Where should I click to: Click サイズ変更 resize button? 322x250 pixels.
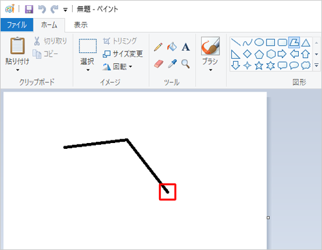pyautogui.click(x=122, y=53)
